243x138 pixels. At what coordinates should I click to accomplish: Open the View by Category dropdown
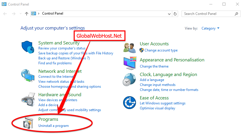pos(210,28)
